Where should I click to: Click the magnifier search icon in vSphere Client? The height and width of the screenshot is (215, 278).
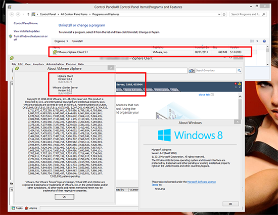[x=239, y=71]
